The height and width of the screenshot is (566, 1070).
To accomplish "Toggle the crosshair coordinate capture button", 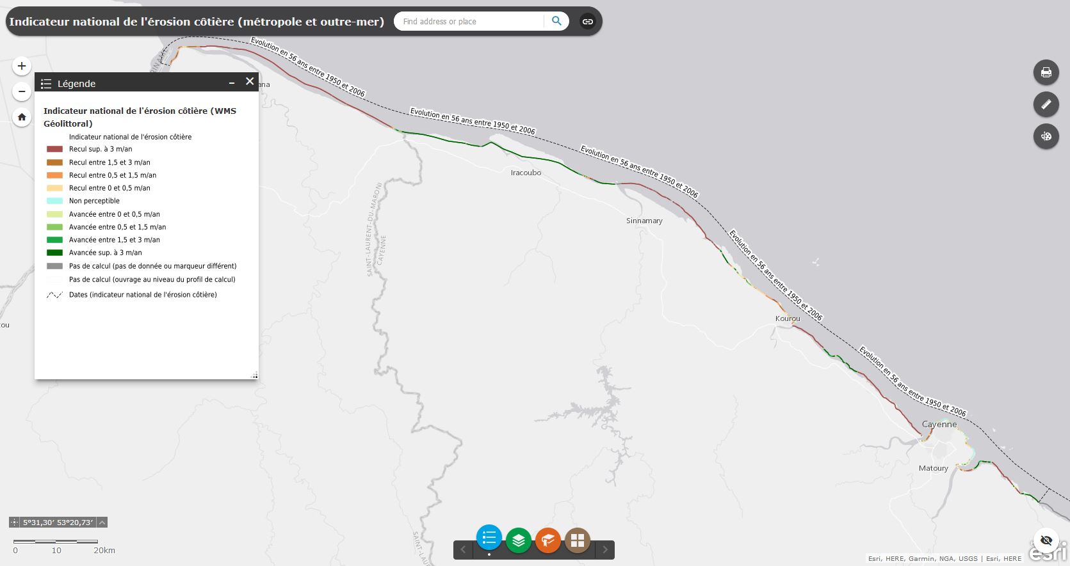I will 15,523.
